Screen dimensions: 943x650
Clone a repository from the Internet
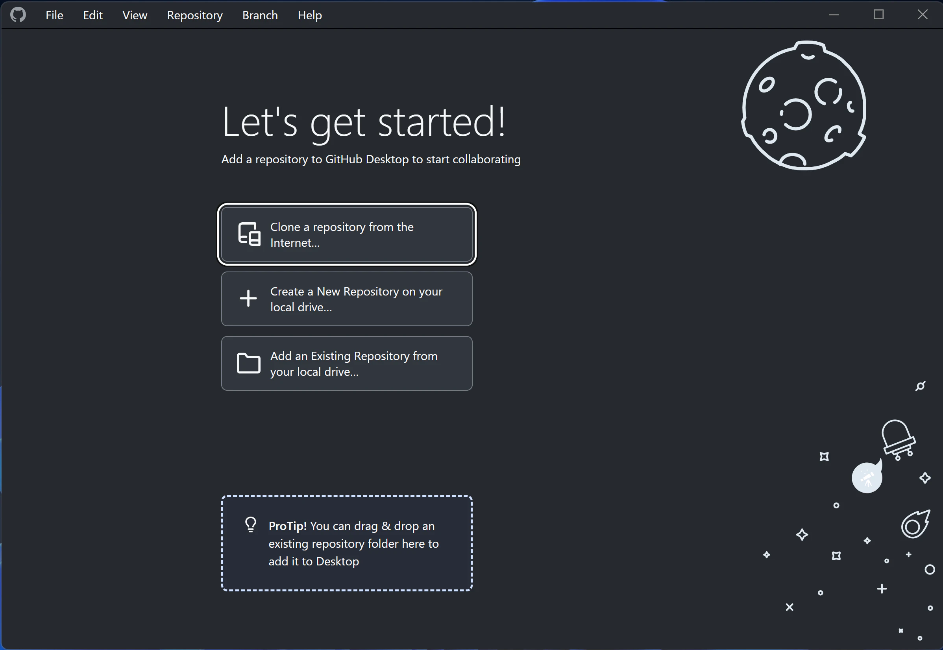(x=347, y=234)
